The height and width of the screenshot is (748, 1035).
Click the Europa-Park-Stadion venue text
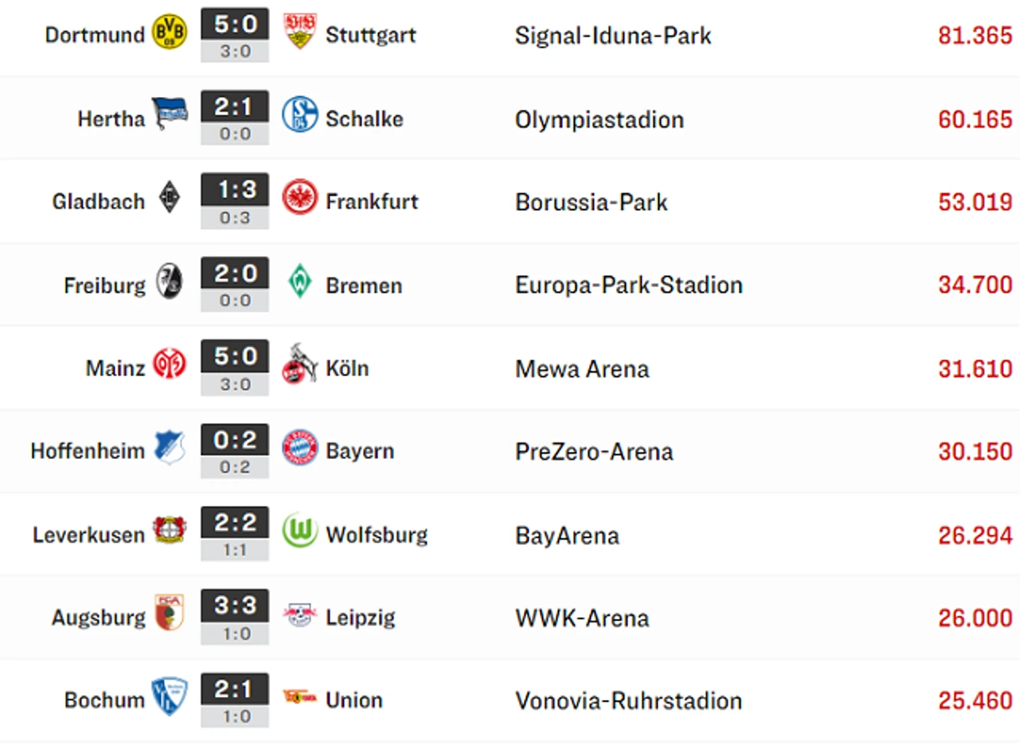pyautogui.click(x=629, y=285)
